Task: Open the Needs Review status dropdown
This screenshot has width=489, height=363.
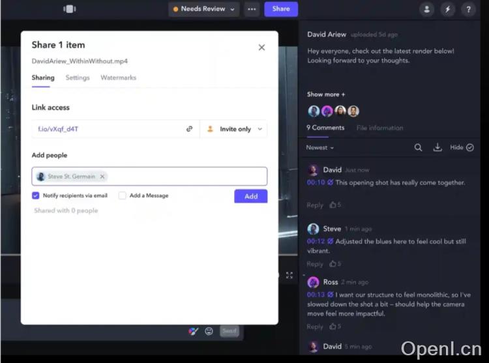Action: (204, 9)
